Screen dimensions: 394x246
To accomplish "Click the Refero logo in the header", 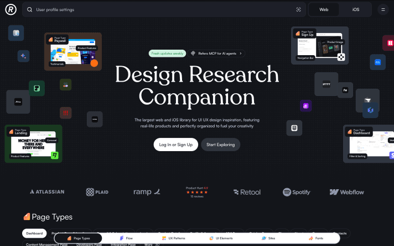I will click(x=11, y=9).
